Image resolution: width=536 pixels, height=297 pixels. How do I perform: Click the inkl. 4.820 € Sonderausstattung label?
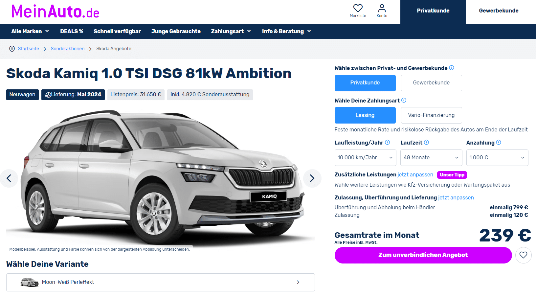(x=210, y=95)
